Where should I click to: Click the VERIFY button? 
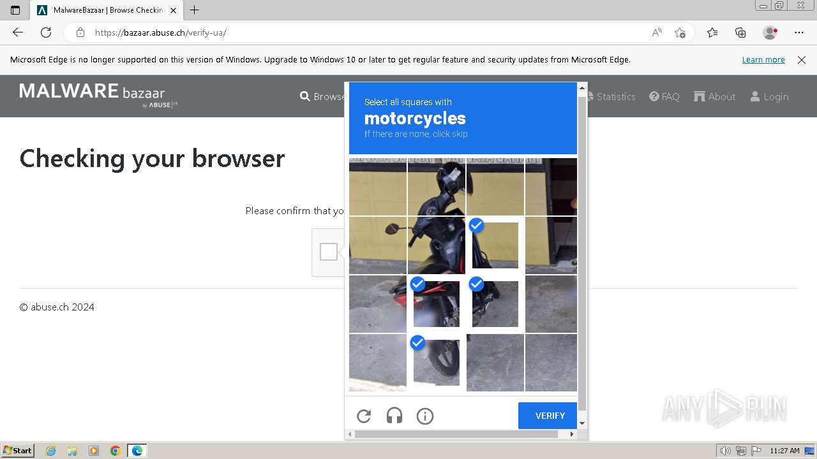click(x=548, y=416)
